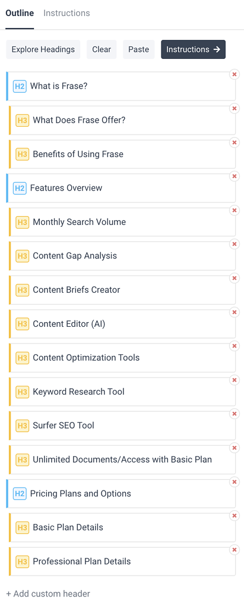Remove the 'What is Frase?' heading
The height and width of the screenshot is (609, 244).
pyautogui.click(x=234, y=74)
